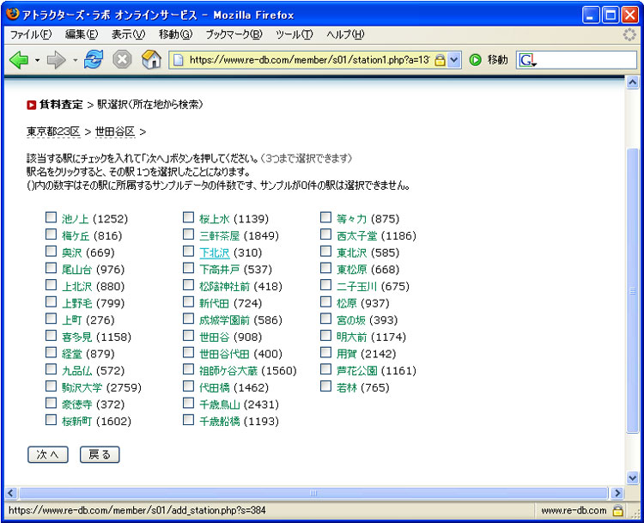Follow the 東京都23区 breadcrumb link
The image size is (644, 523).
[53, 132]
